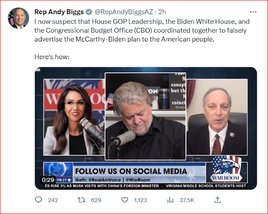
Task: Click the 1,123 likes count
Action: (141, 200)
